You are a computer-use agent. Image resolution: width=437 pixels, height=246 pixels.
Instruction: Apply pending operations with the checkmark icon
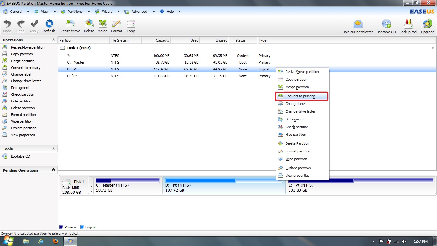(x=34, y=26)
